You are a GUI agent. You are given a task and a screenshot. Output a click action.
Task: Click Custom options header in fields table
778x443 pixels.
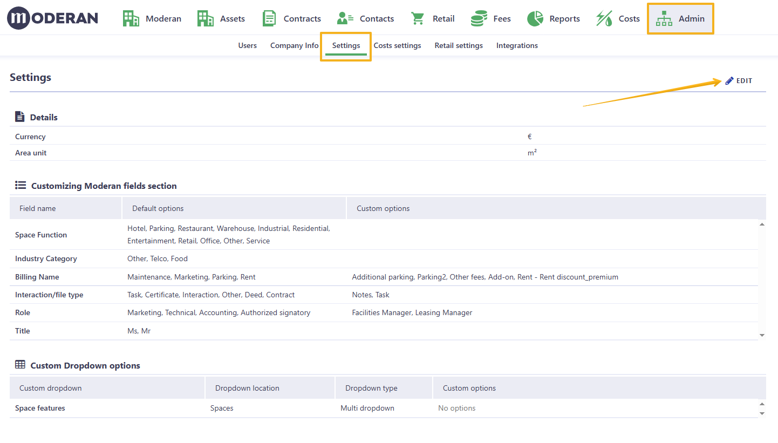coord(556,208)
